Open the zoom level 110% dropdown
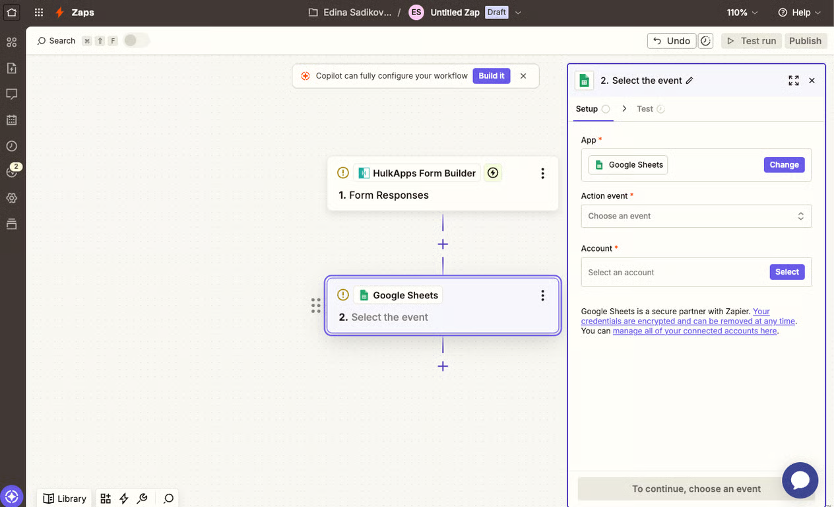Screen dimensions: 834x507 click(742, 13)
